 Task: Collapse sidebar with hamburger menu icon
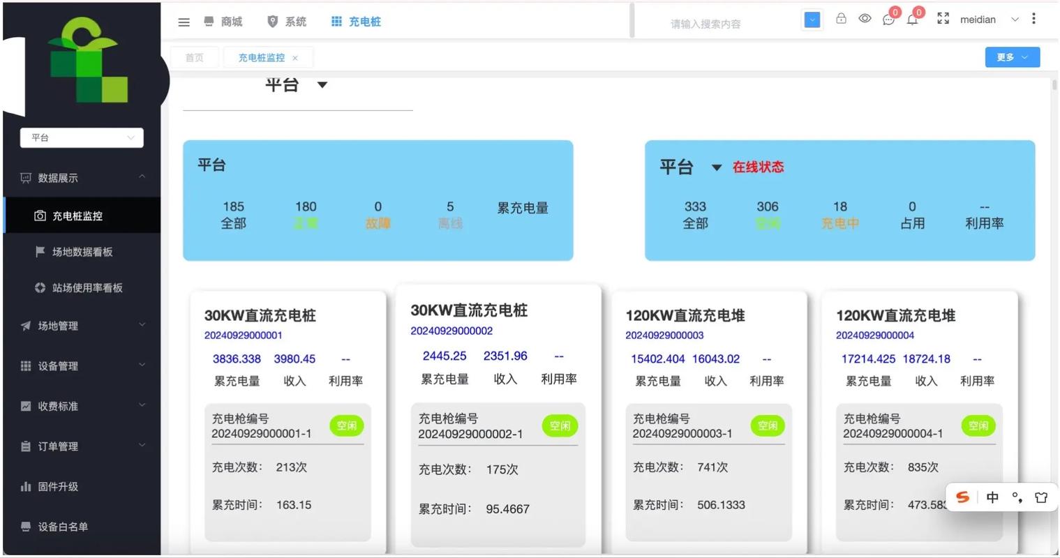(x=184, y=22)
